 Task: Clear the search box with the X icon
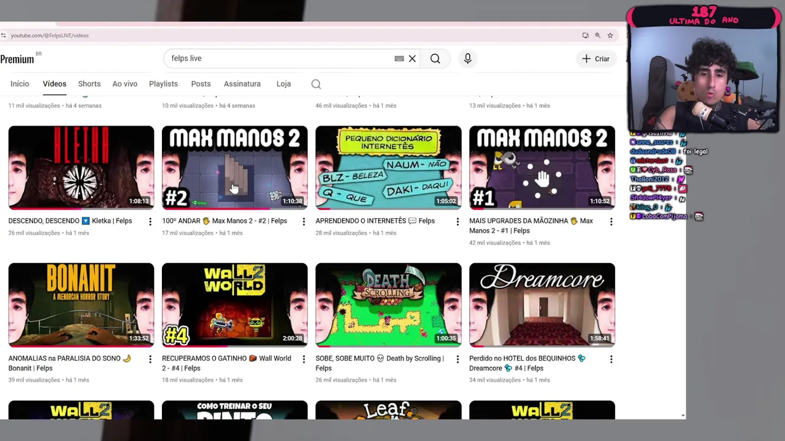tap(412, 59)
